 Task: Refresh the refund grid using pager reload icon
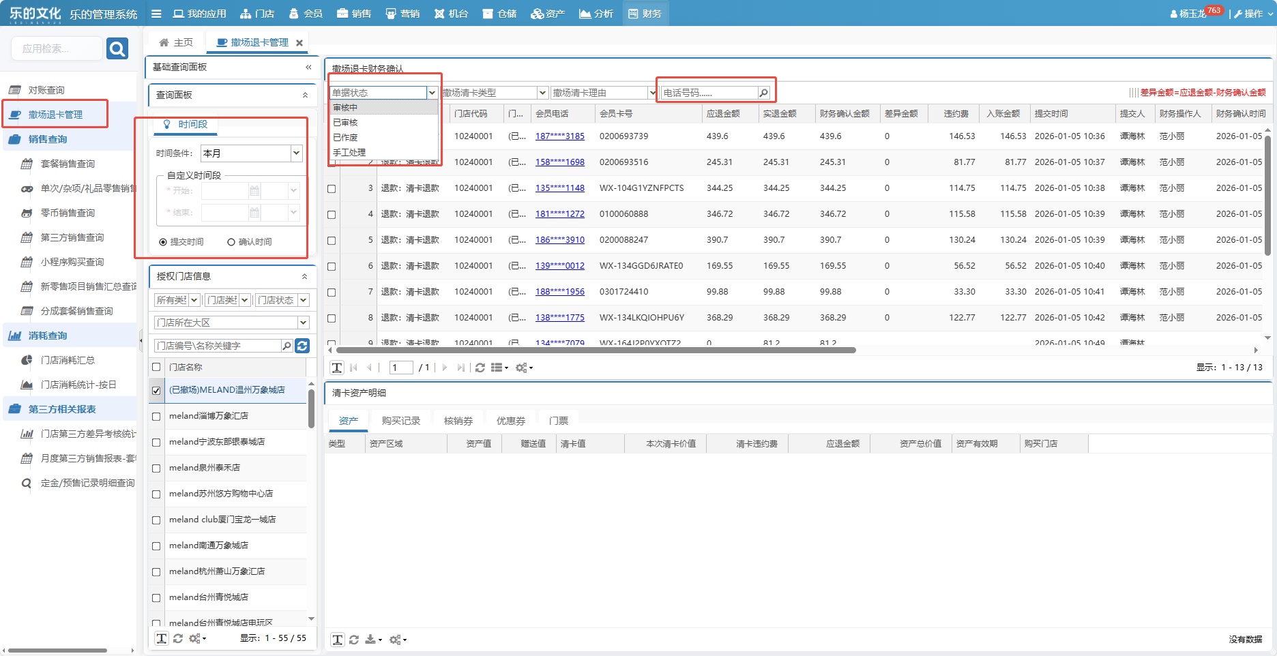point(480,368)
